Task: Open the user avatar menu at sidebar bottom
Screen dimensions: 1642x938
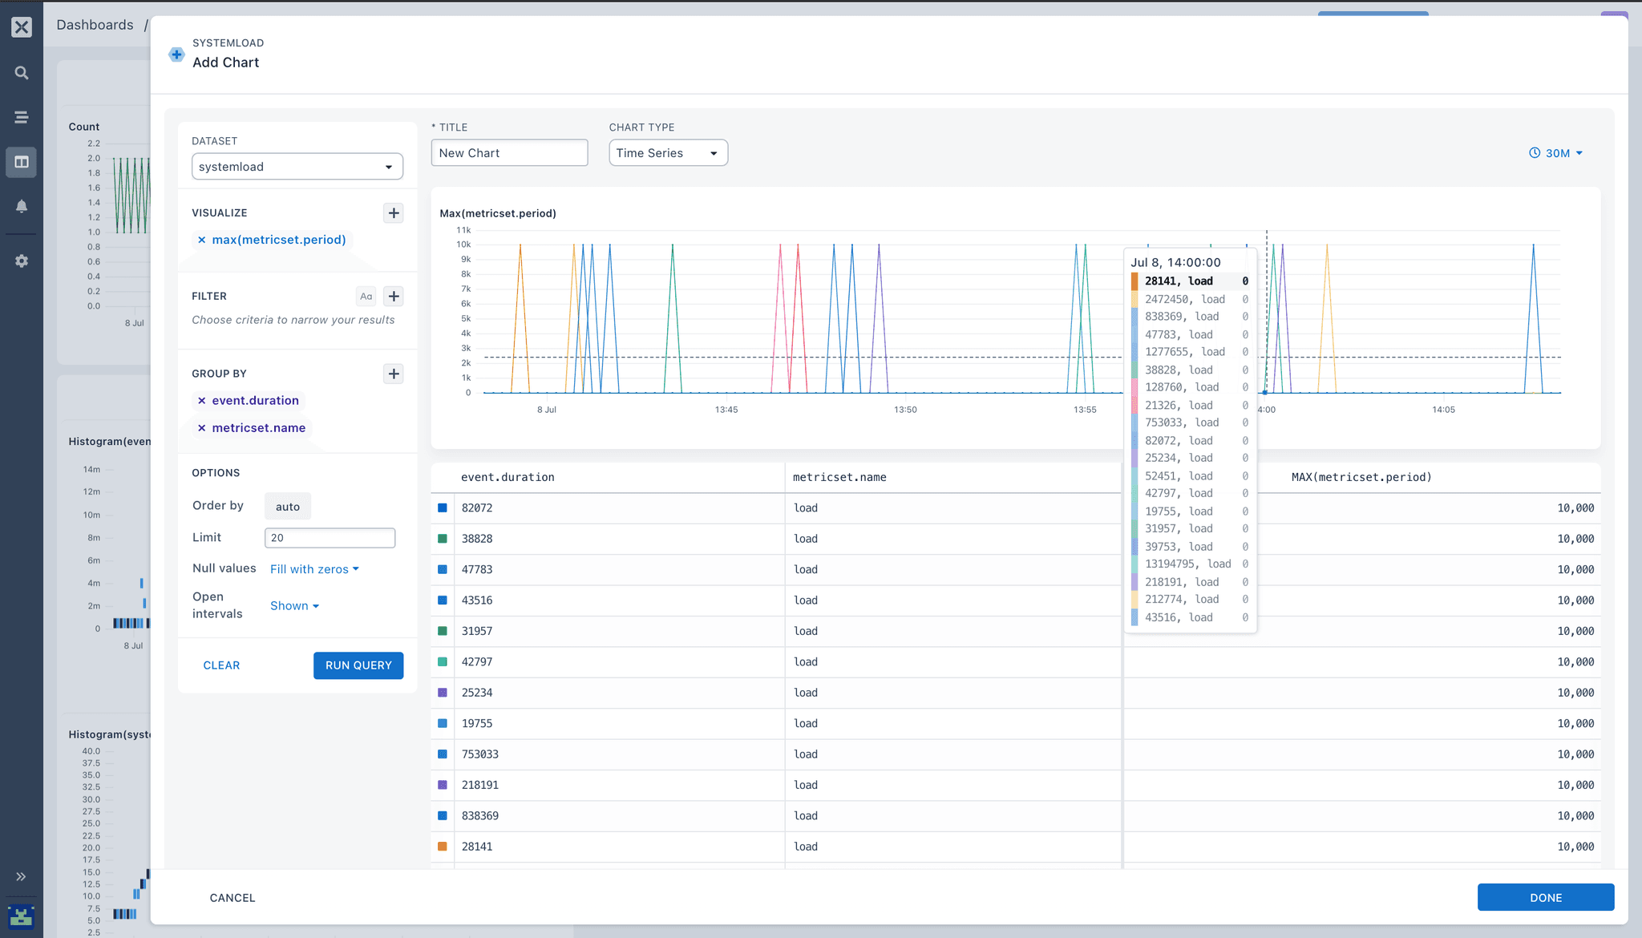Action: coord(21,916)
